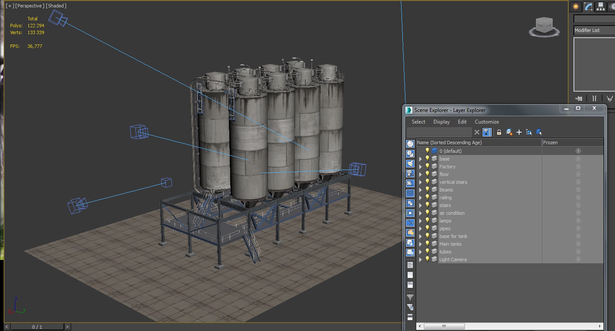Click bottom sidebar icon with wavy edge
The image size is (615, 331).
pos(410,317)
